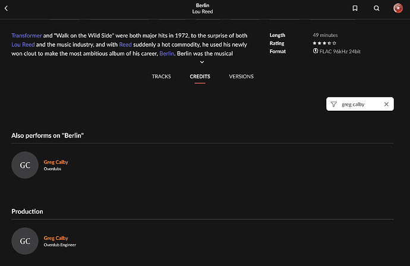Click the Lou Reed title in header
This screenshot has height=266, width=410.
(x=203, y=11)
